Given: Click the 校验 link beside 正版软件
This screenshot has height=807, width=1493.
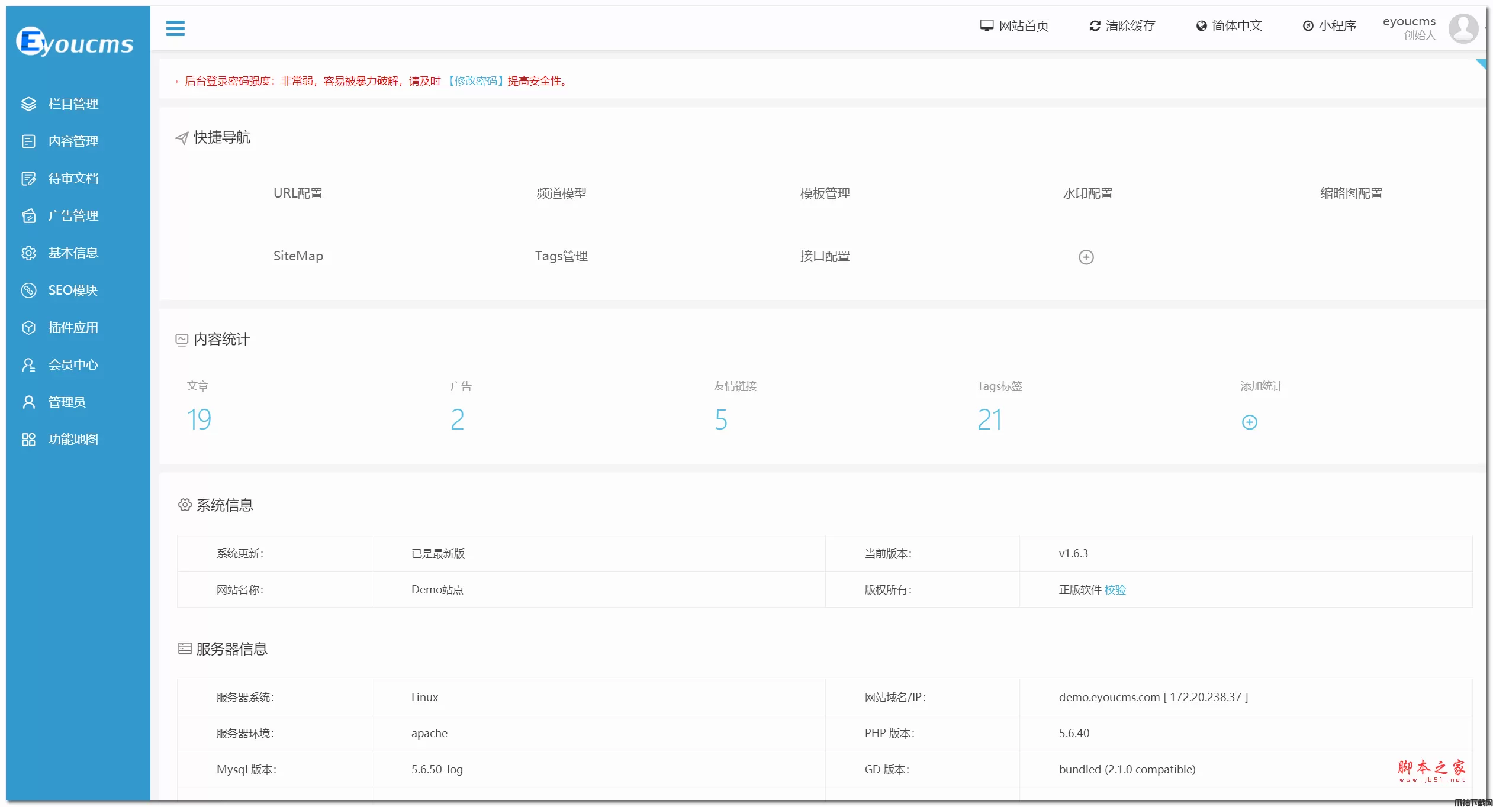Looking at the screenshot, I should coord(1115,590).
